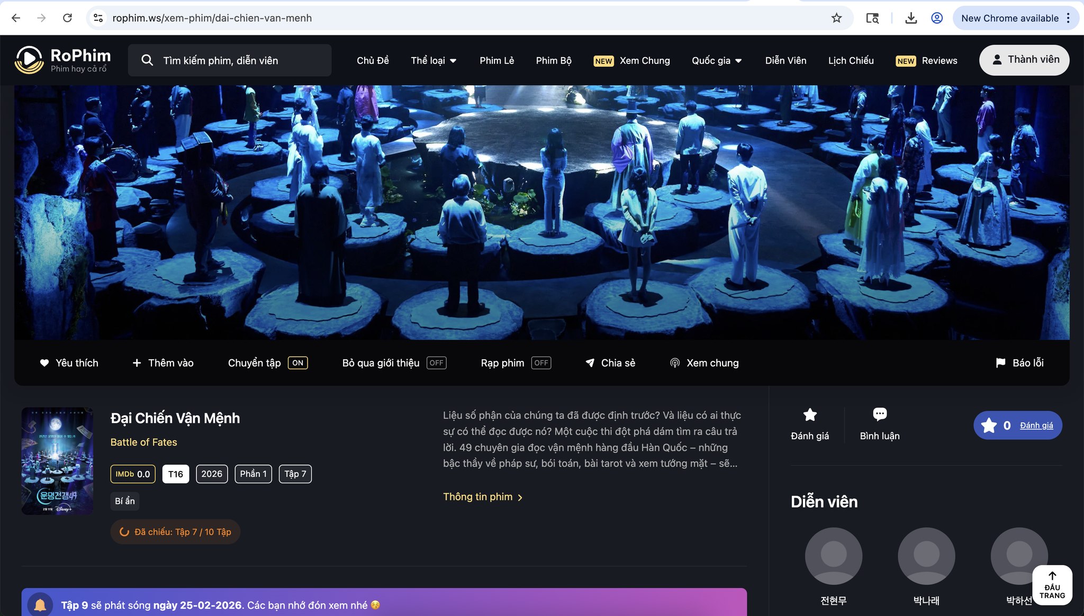This screenshot has height=616, width=1084.
Task: Click Thành viên login button
Action: [1024, 60]
